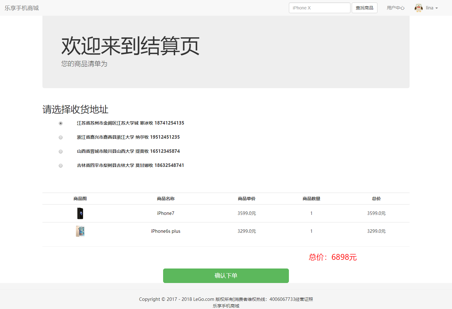The image size is (452, 309).
Task: Click address text 莫甘娜收 18632548741
Action: click(x=160, y=165)
